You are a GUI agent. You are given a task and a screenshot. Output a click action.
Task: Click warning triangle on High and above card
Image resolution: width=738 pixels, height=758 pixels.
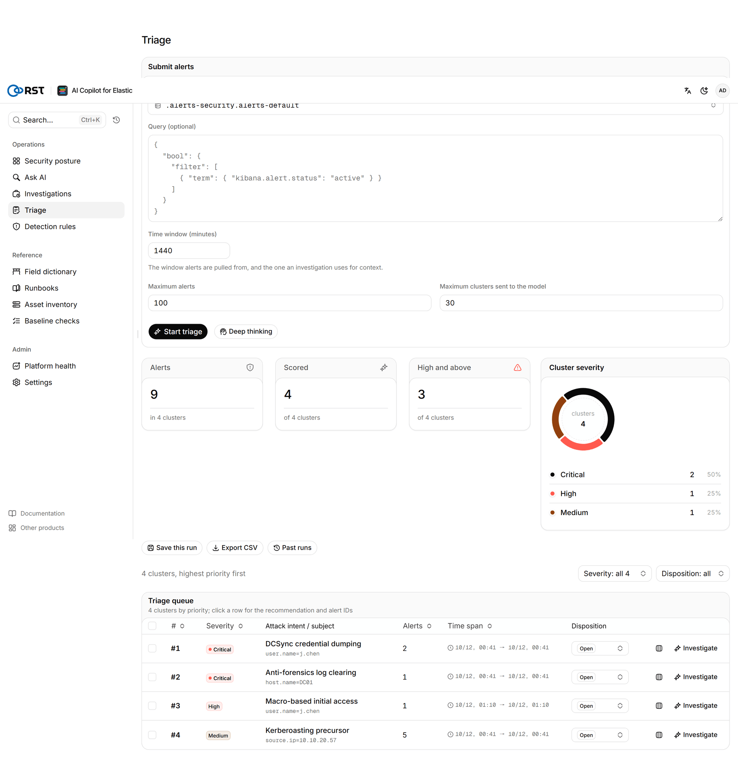click(517, 367)
